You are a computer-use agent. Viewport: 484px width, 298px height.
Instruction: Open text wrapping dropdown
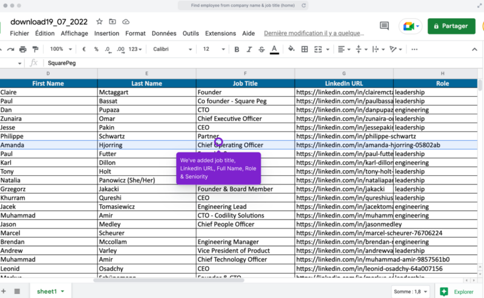click(379, 50)
